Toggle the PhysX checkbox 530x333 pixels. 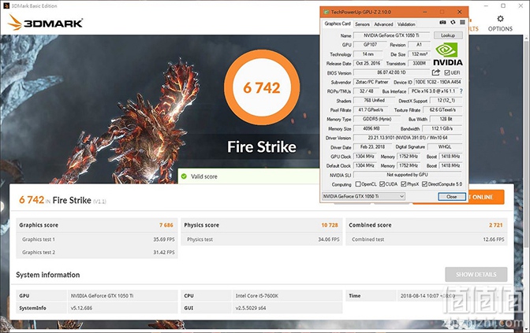pos(404,184)
